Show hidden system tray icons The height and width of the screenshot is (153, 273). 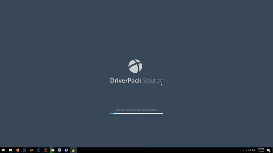(x=243, y=150)
